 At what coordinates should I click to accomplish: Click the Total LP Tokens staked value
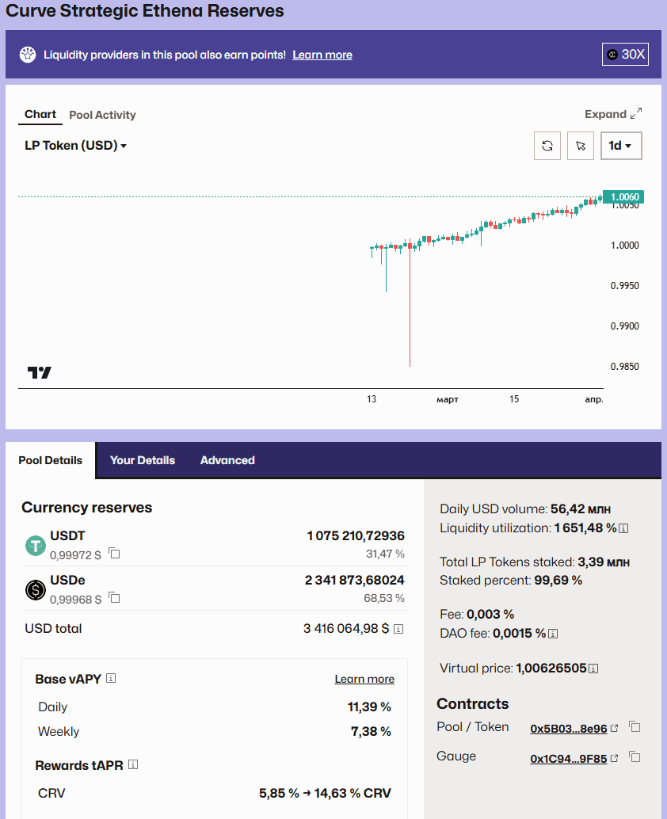click(604, 562)
